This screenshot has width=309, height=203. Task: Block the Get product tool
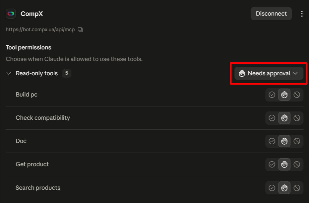pyautogui.click(x=297, y=165)
